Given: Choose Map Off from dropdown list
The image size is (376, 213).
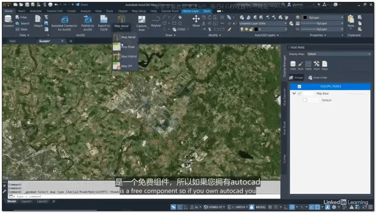Looking at the screenshot, I should click(125, 66).
